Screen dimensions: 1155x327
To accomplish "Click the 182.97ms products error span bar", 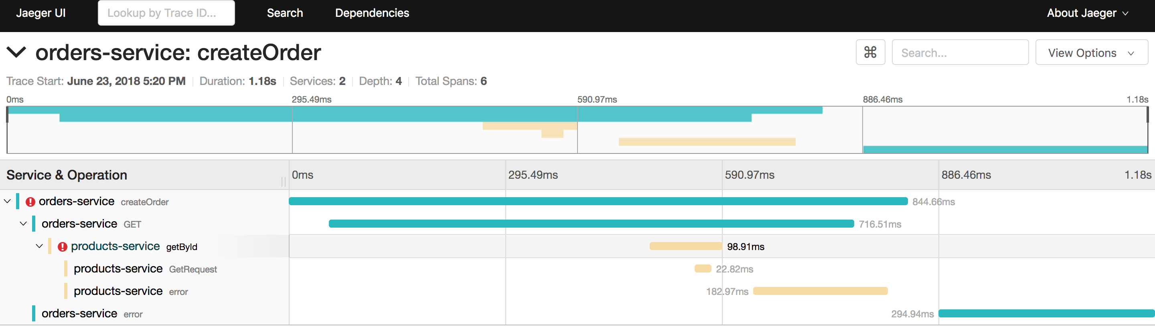I will point(820,291).
